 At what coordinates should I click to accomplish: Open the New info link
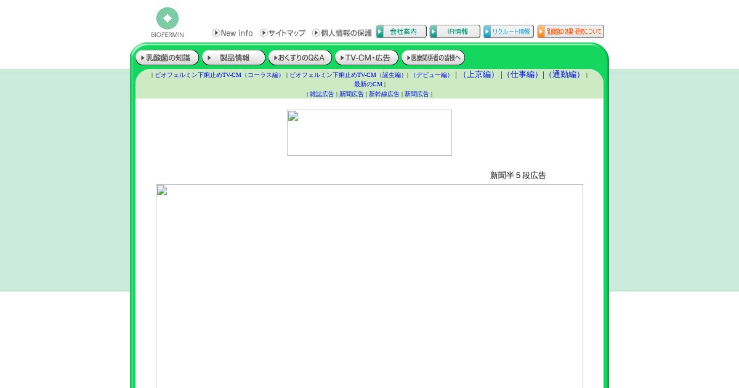pyautogui.click(x=233, y=33)
